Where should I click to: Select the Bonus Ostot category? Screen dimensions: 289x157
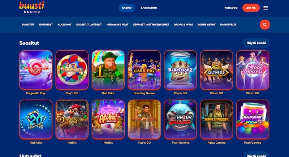(x=206, y=24)
